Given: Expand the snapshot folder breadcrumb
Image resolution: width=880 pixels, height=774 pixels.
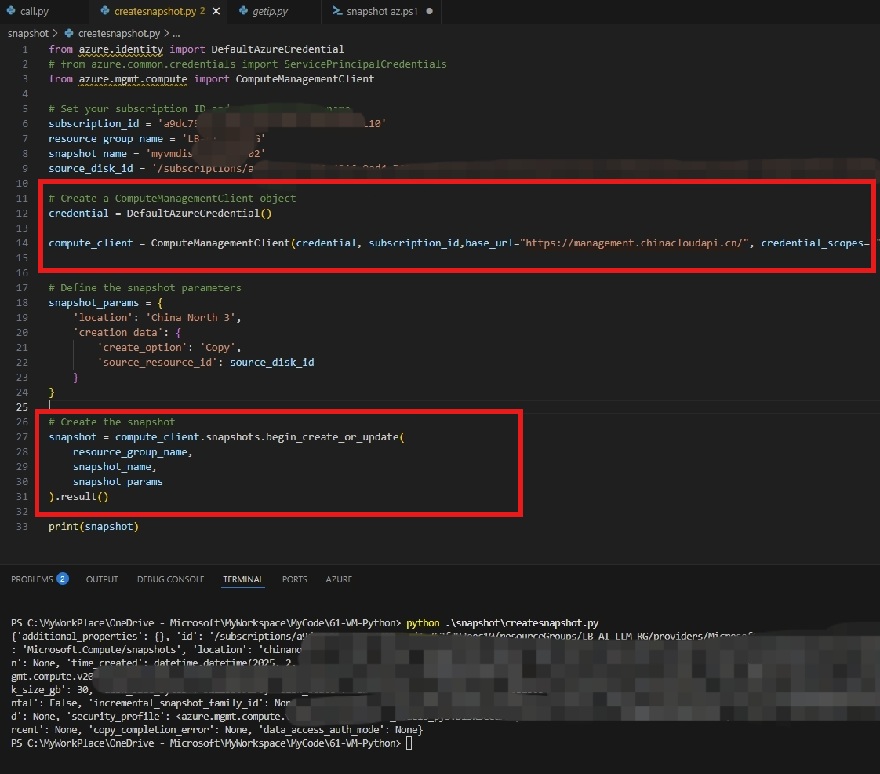Looking at the screenshot, I should tap(28, 34).
